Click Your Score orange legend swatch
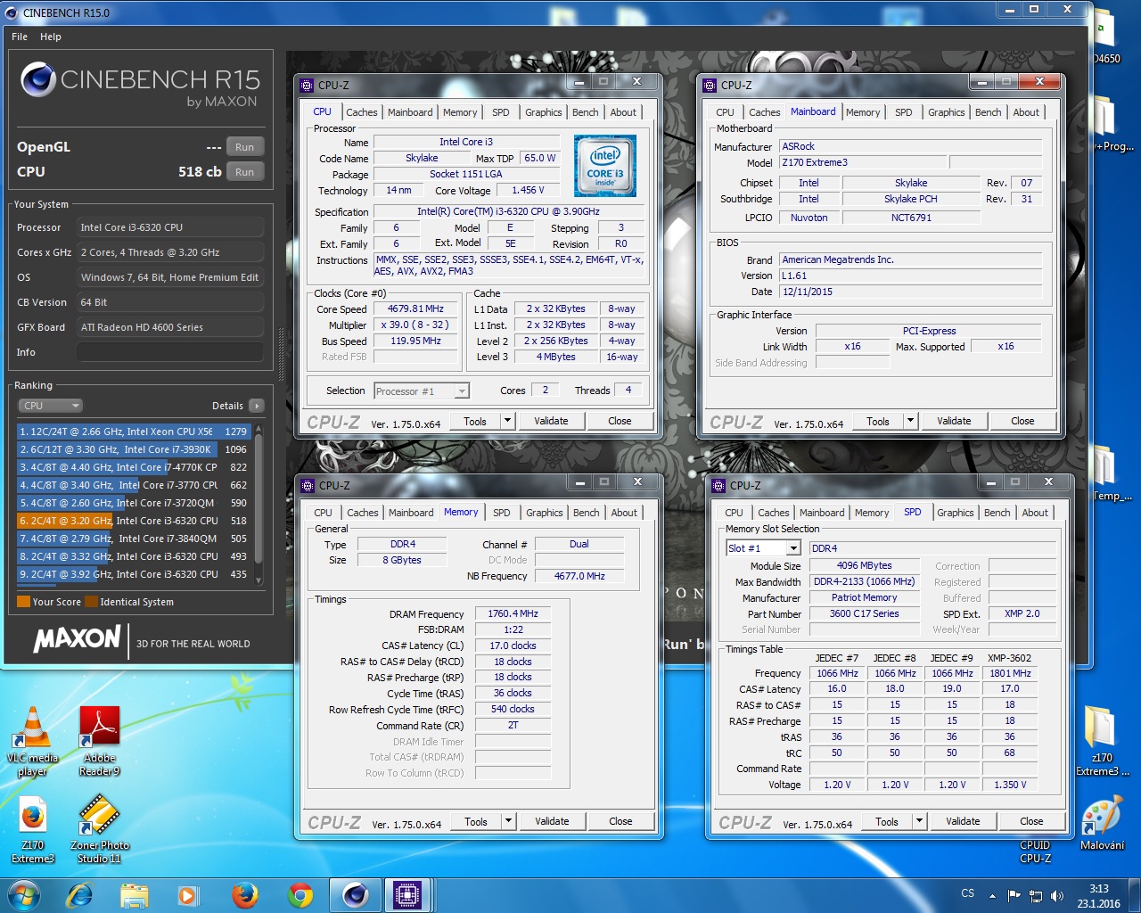Image resolution: width=1141 pixels, height=913 pixels. pos(24,602)
